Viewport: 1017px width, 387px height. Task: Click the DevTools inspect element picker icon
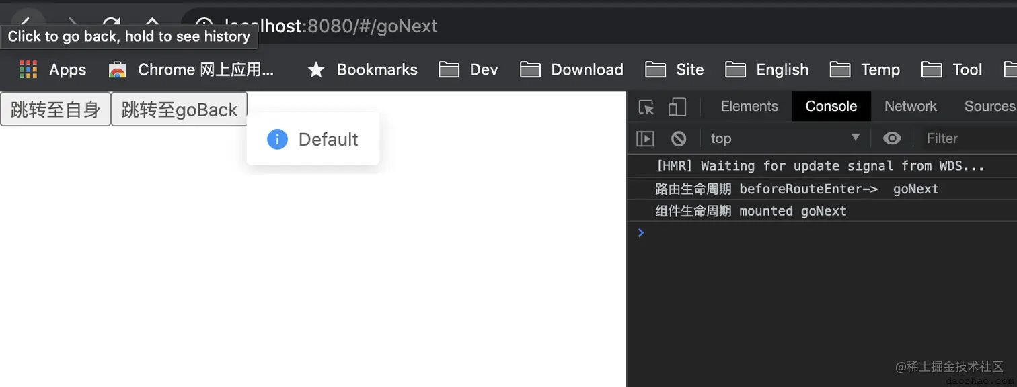[646, 107]
